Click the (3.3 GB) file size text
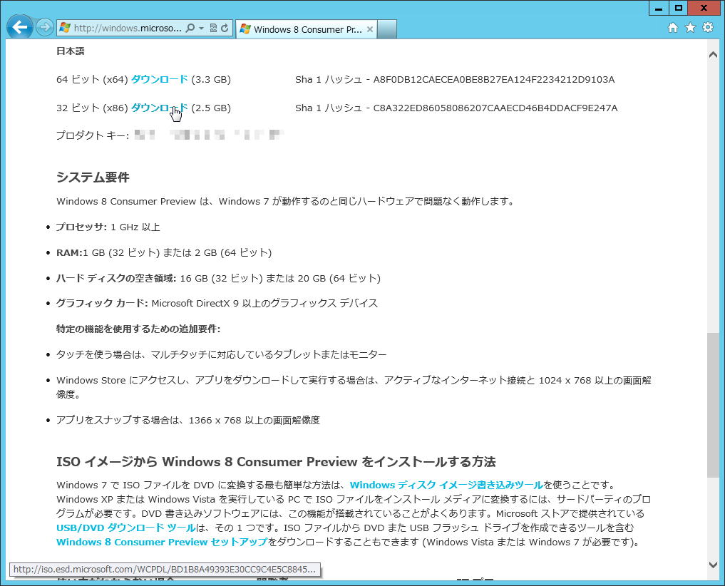This screenshot has width=725, height=586. tap(211, 79)
